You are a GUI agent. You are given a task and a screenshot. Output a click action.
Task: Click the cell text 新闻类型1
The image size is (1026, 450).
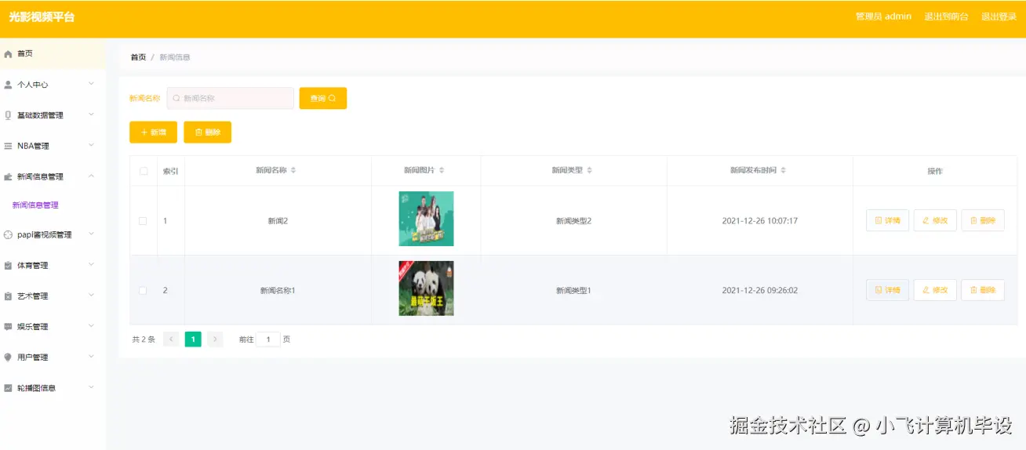pos(573,290)
